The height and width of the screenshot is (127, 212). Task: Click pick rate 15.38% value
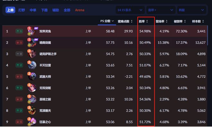(163, 43)
